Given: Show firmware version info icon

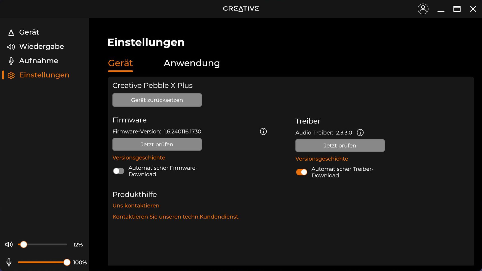Looking at the screenshot, I should coord(263,131).
